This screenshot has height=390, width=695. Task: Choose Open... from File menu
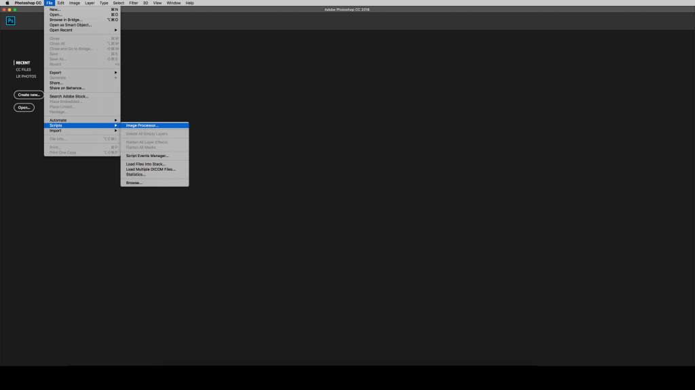pos(82,15)
